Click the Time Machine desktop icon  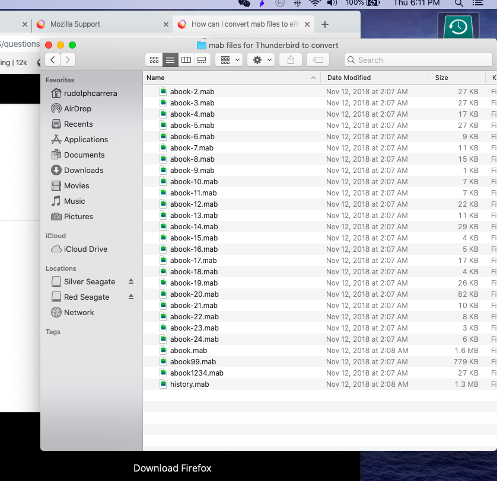coord(458,27)
